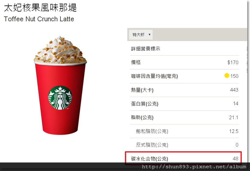The width and height of the screenshot is (250, 171).
Task: Click the 飽和脂肪(公克) label
Action: 152,131
